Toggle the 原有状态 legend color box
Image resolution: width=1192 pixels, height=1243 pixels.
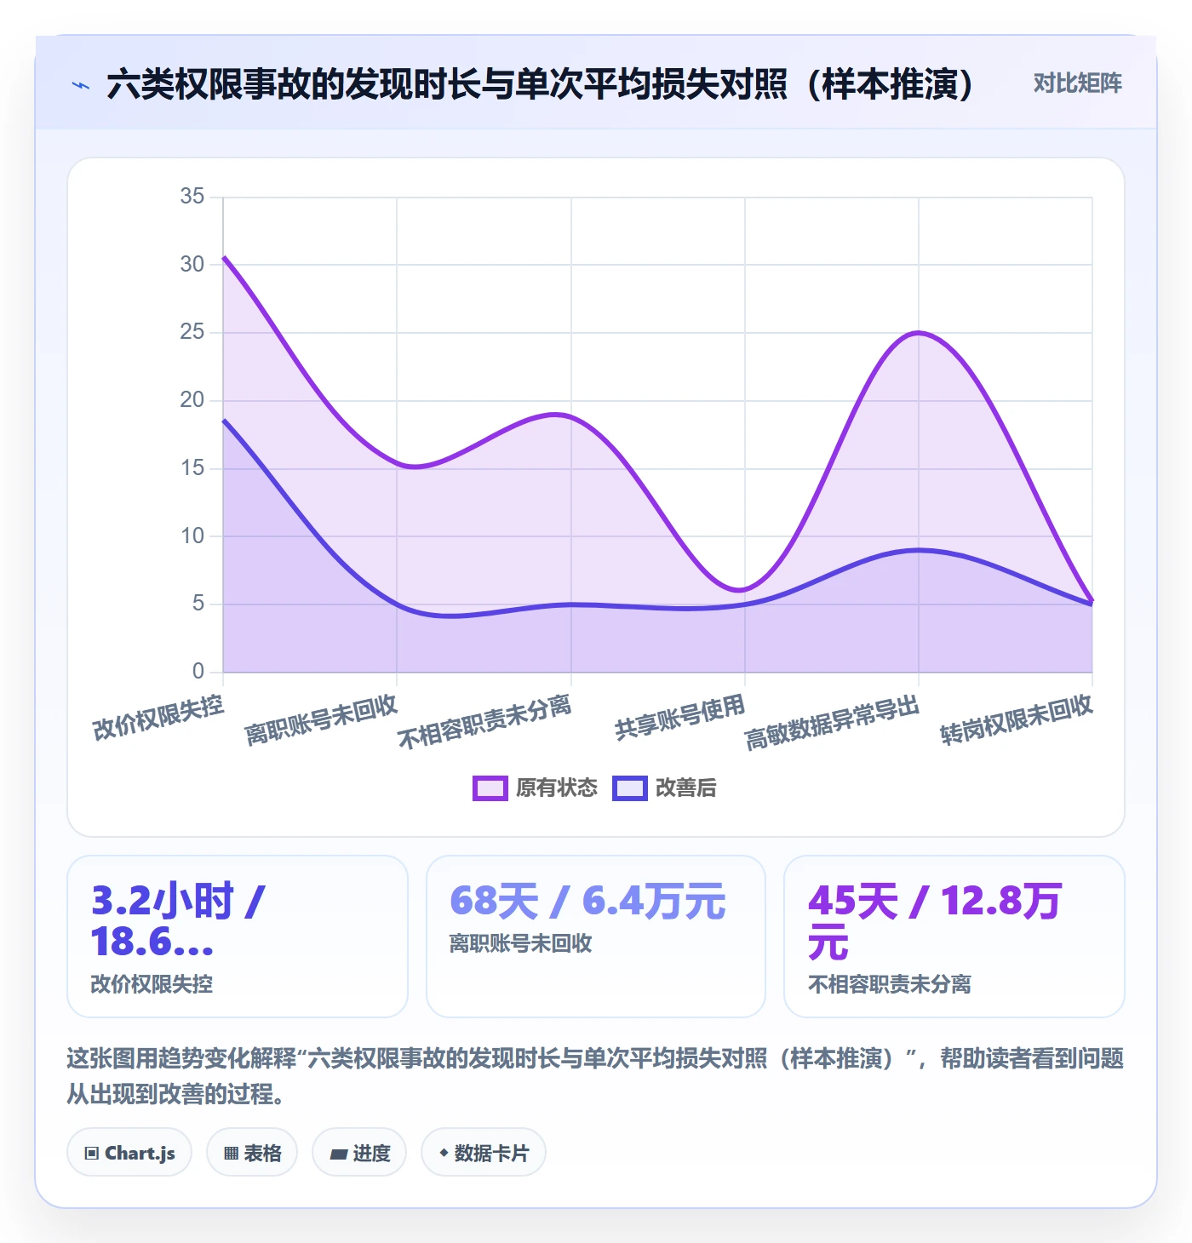[x=490, y=788]
